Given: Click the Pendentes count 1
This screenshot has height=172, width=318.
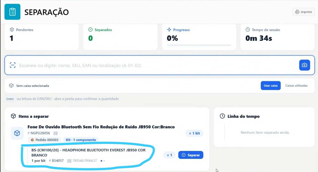Looking at the screenshot, I should (11, 38).
